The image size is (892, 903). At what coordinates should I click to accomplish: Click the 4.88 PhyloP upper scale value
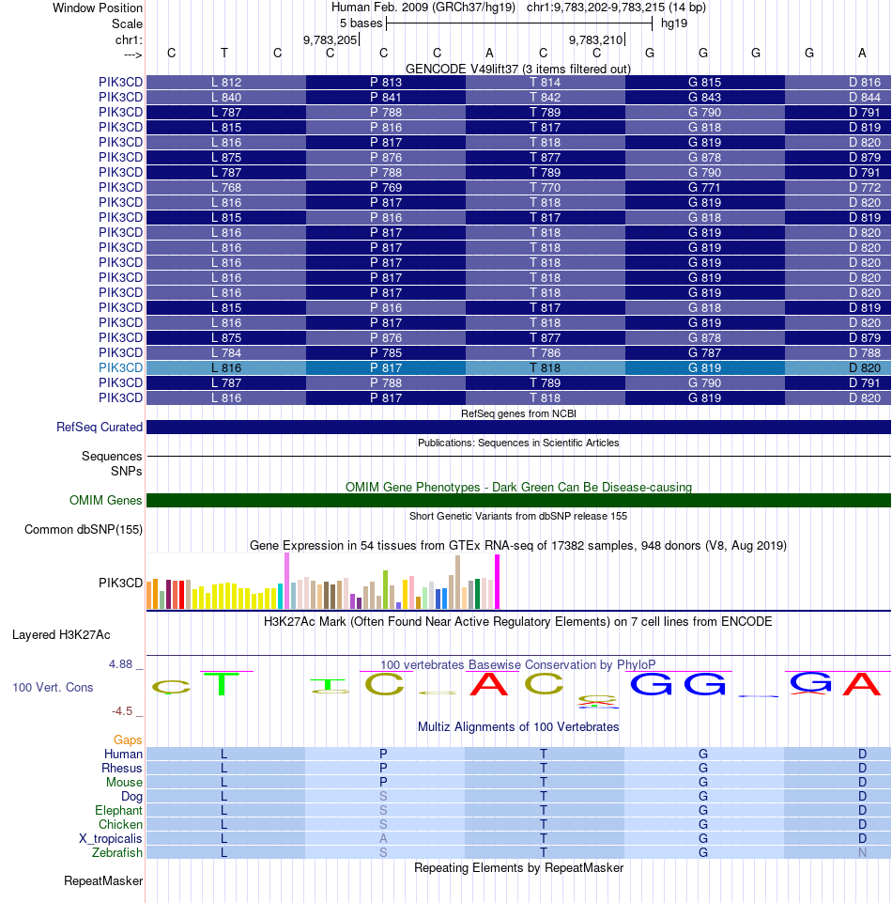pos(120,664)
